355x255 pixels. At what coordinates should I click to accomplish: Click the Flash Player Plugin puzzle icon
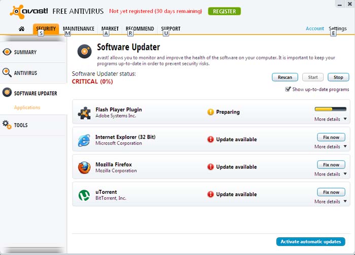(x=84, y=113)
